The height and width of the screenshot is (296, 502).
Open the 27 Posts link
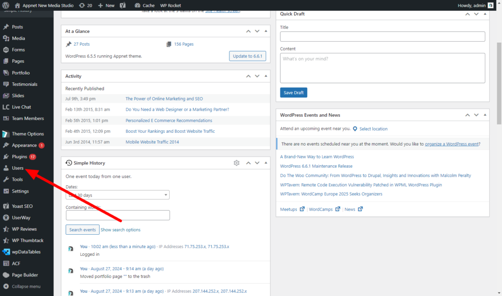pos(82,44)
